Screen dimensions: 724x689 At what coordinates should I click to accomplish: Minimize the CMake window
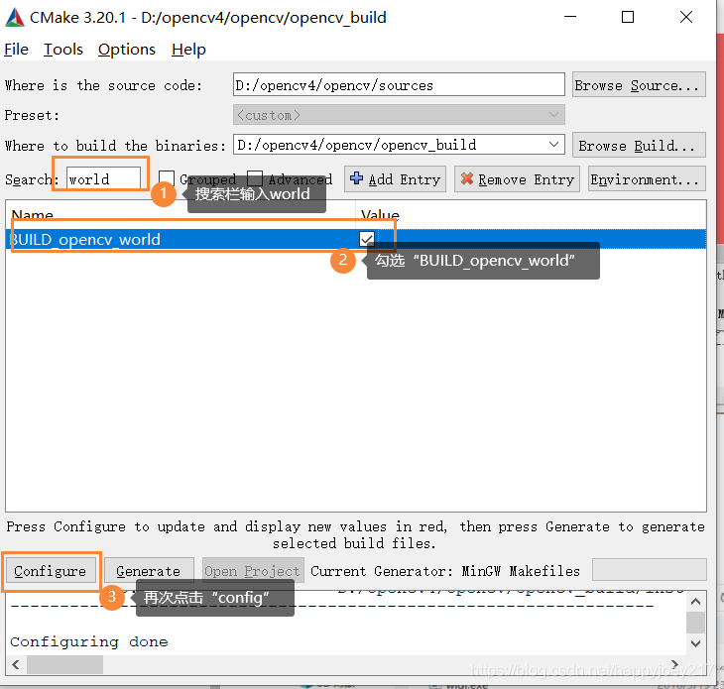click(570, 17)
